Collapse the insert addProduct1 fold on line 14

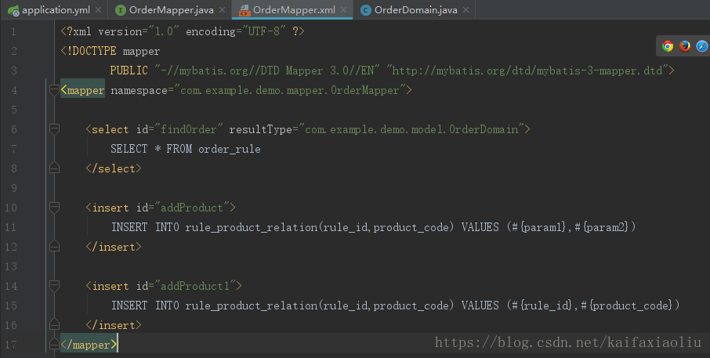tap(54, 286)
